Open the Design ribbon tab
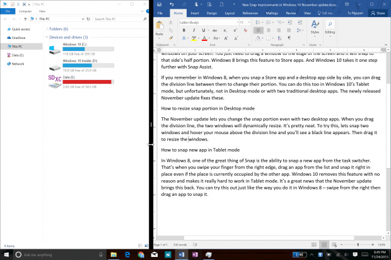The height and width of the screenshot is (260, 391). tap(212, 13)
